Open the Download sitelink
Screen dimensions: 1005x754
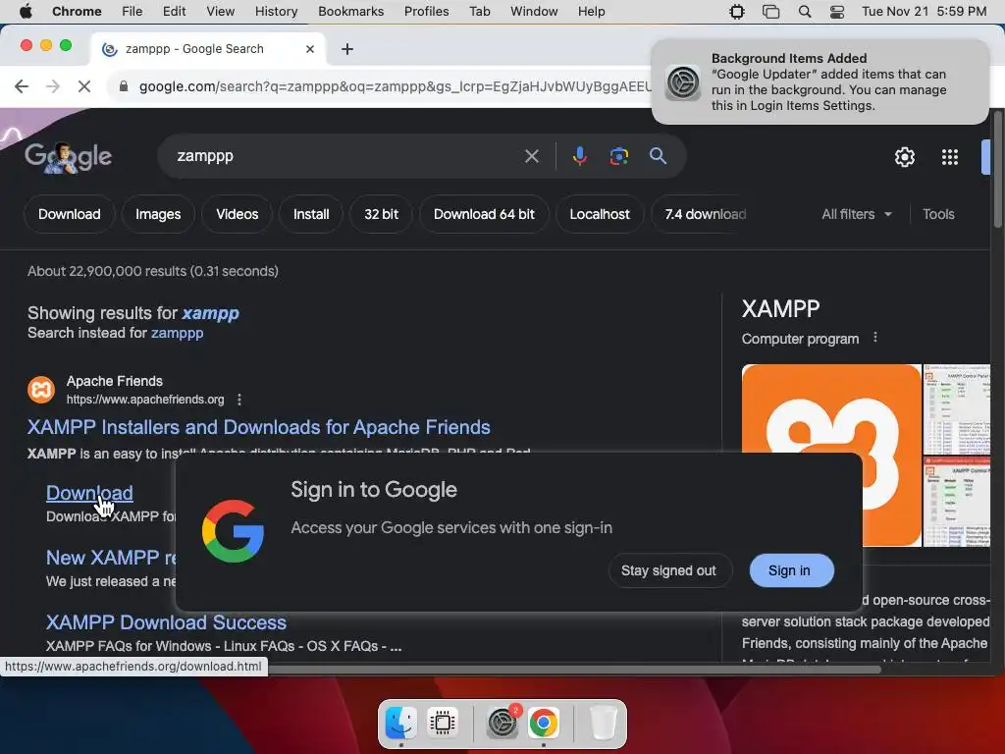(89, 493)
